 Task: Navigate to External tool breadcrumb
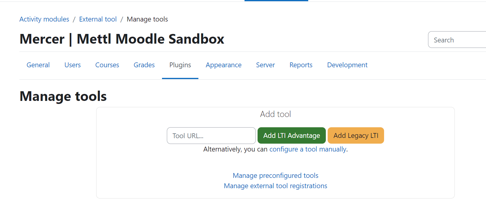[x=98, y=19]
